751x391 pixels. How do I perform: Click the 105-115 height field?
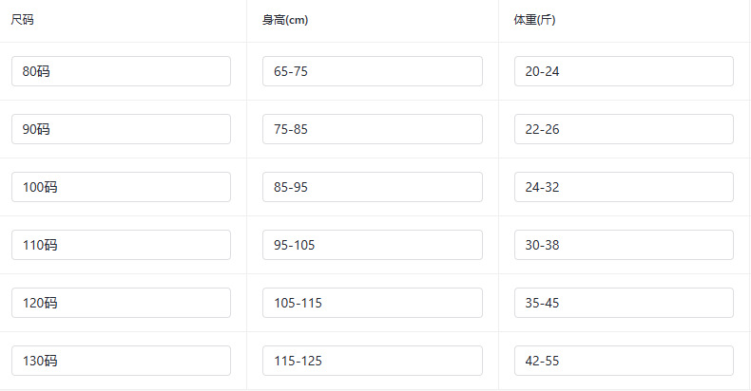coord(372,303)
